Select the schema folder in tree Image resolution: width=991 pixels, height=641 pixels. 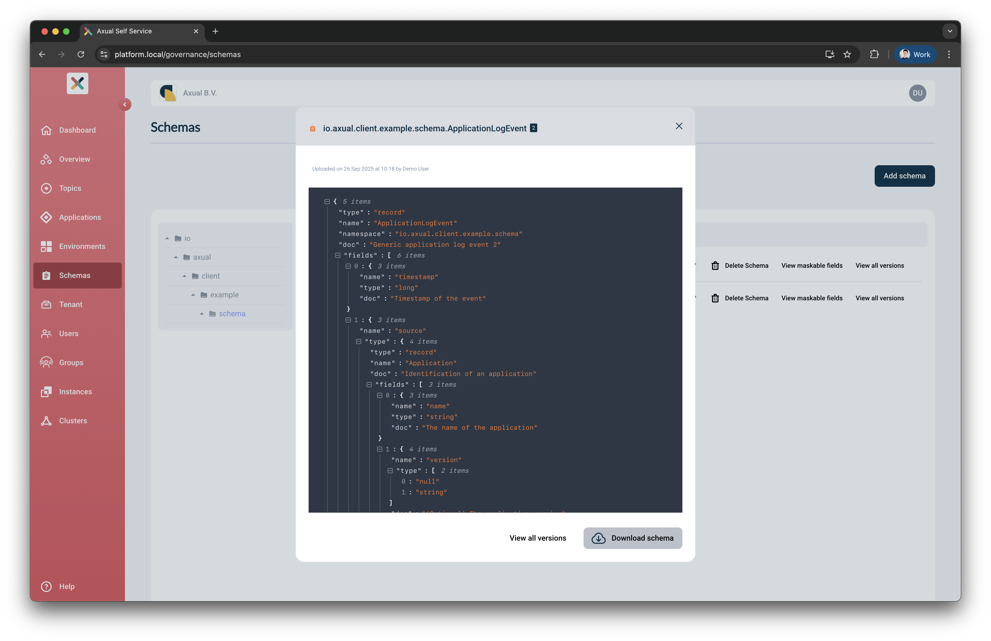(x=232, y=314)
